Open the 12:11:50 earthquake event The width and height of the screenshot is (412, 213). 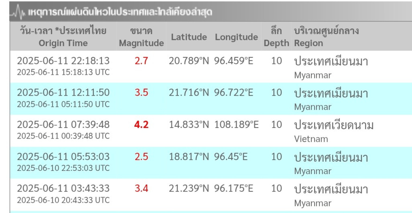click(x=63, y=93)
